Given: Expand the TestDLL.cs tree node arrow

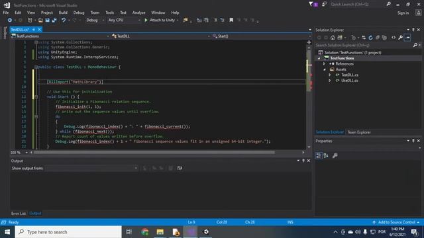Looking at the screenshot, I should point(330,75).
